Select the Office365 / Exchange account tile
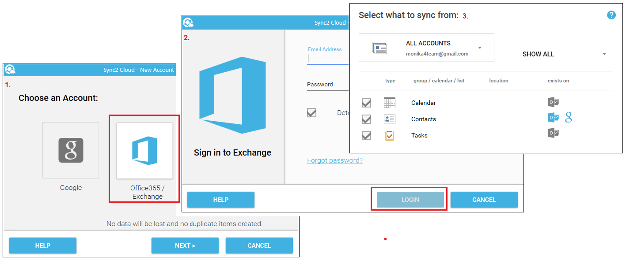Image resolution: width=626 pixels, height=260 pixels. coord(144,151)
